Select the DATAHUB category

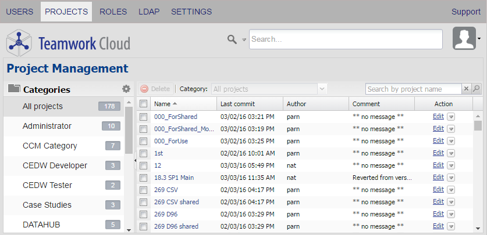63,224
